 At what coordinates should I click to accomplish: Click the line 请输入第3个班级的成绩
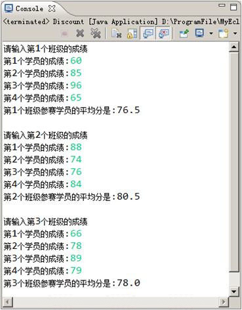[45, 222]
